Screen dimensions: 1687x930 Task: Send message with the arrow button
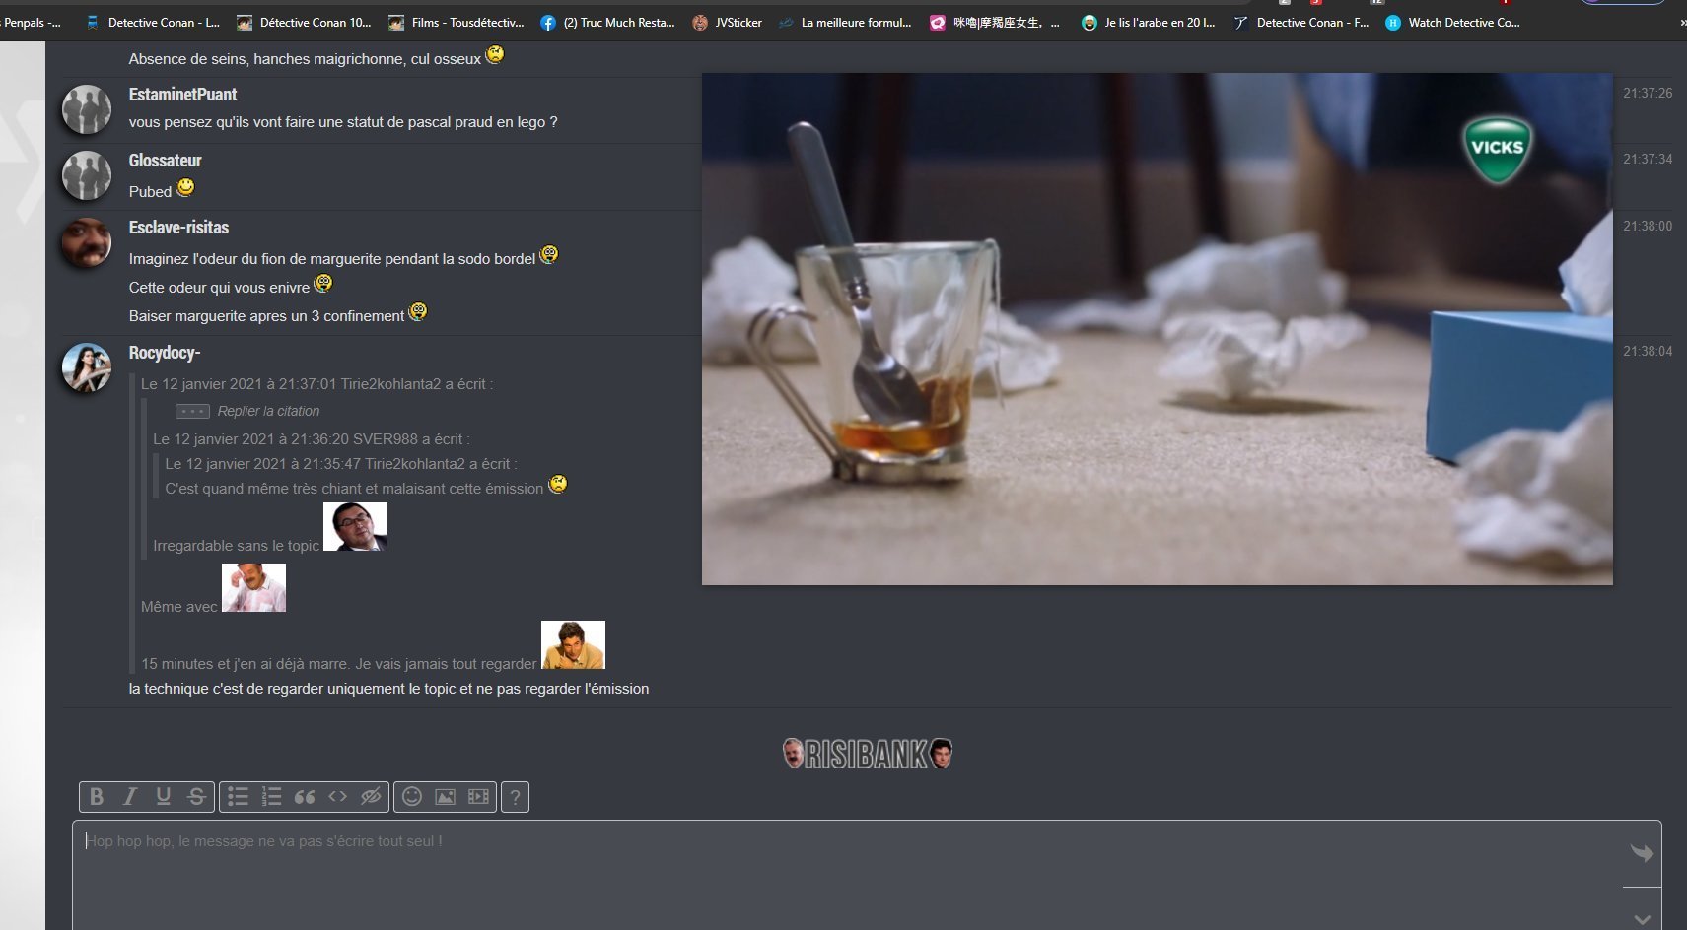click(1642, 853)
